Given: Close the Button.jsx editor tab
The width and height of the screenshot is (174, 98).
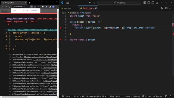Looking at the screenshot, I should coord(96,8).
